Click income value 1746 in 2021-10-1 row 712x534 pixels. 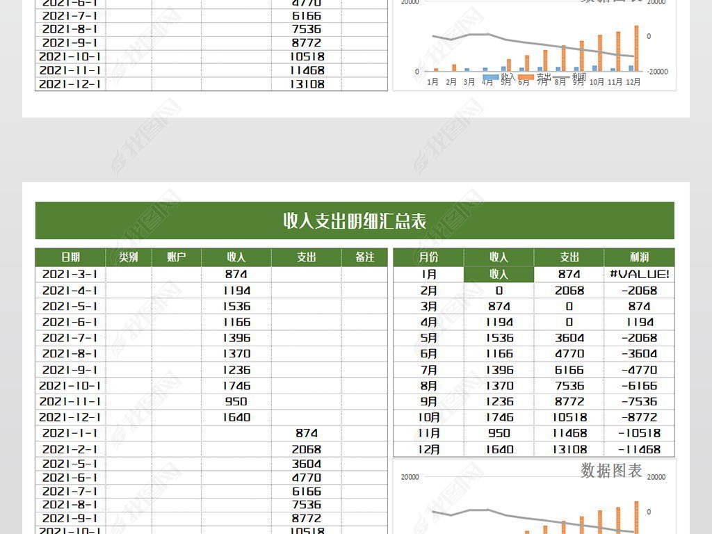click(236, 385)
